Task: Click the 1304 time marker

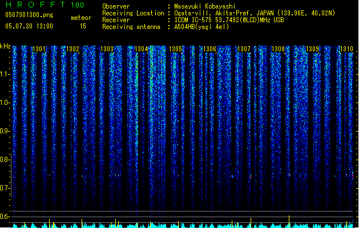Action: (x=142, y=48)
